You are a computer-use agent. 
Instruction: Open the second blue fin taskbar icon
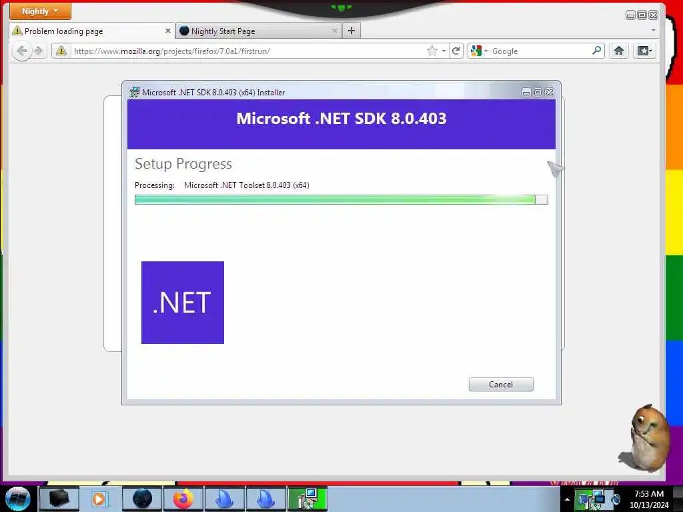click(x=266, y=499)
